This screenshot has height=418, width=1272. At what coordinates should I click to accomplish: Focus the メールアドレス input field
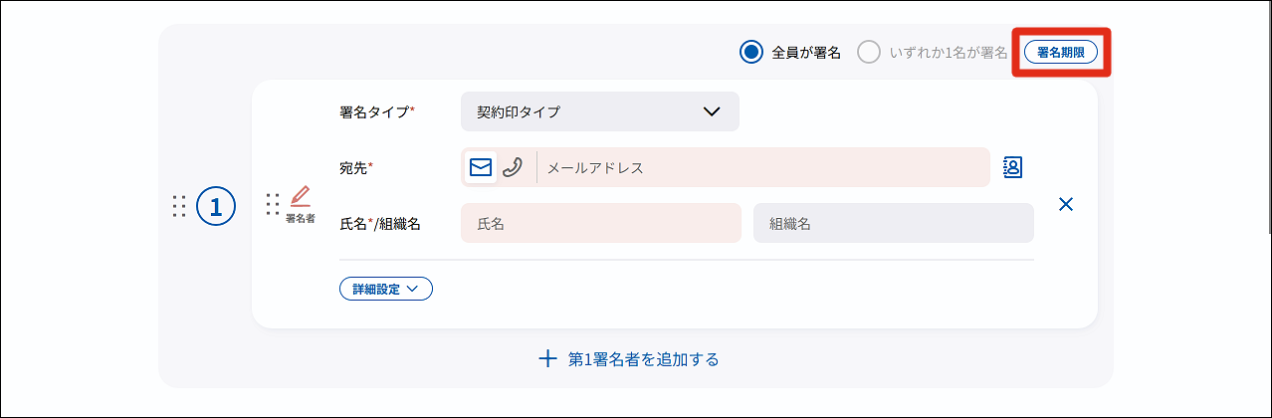pyautogui.click(x=761, y=168)
